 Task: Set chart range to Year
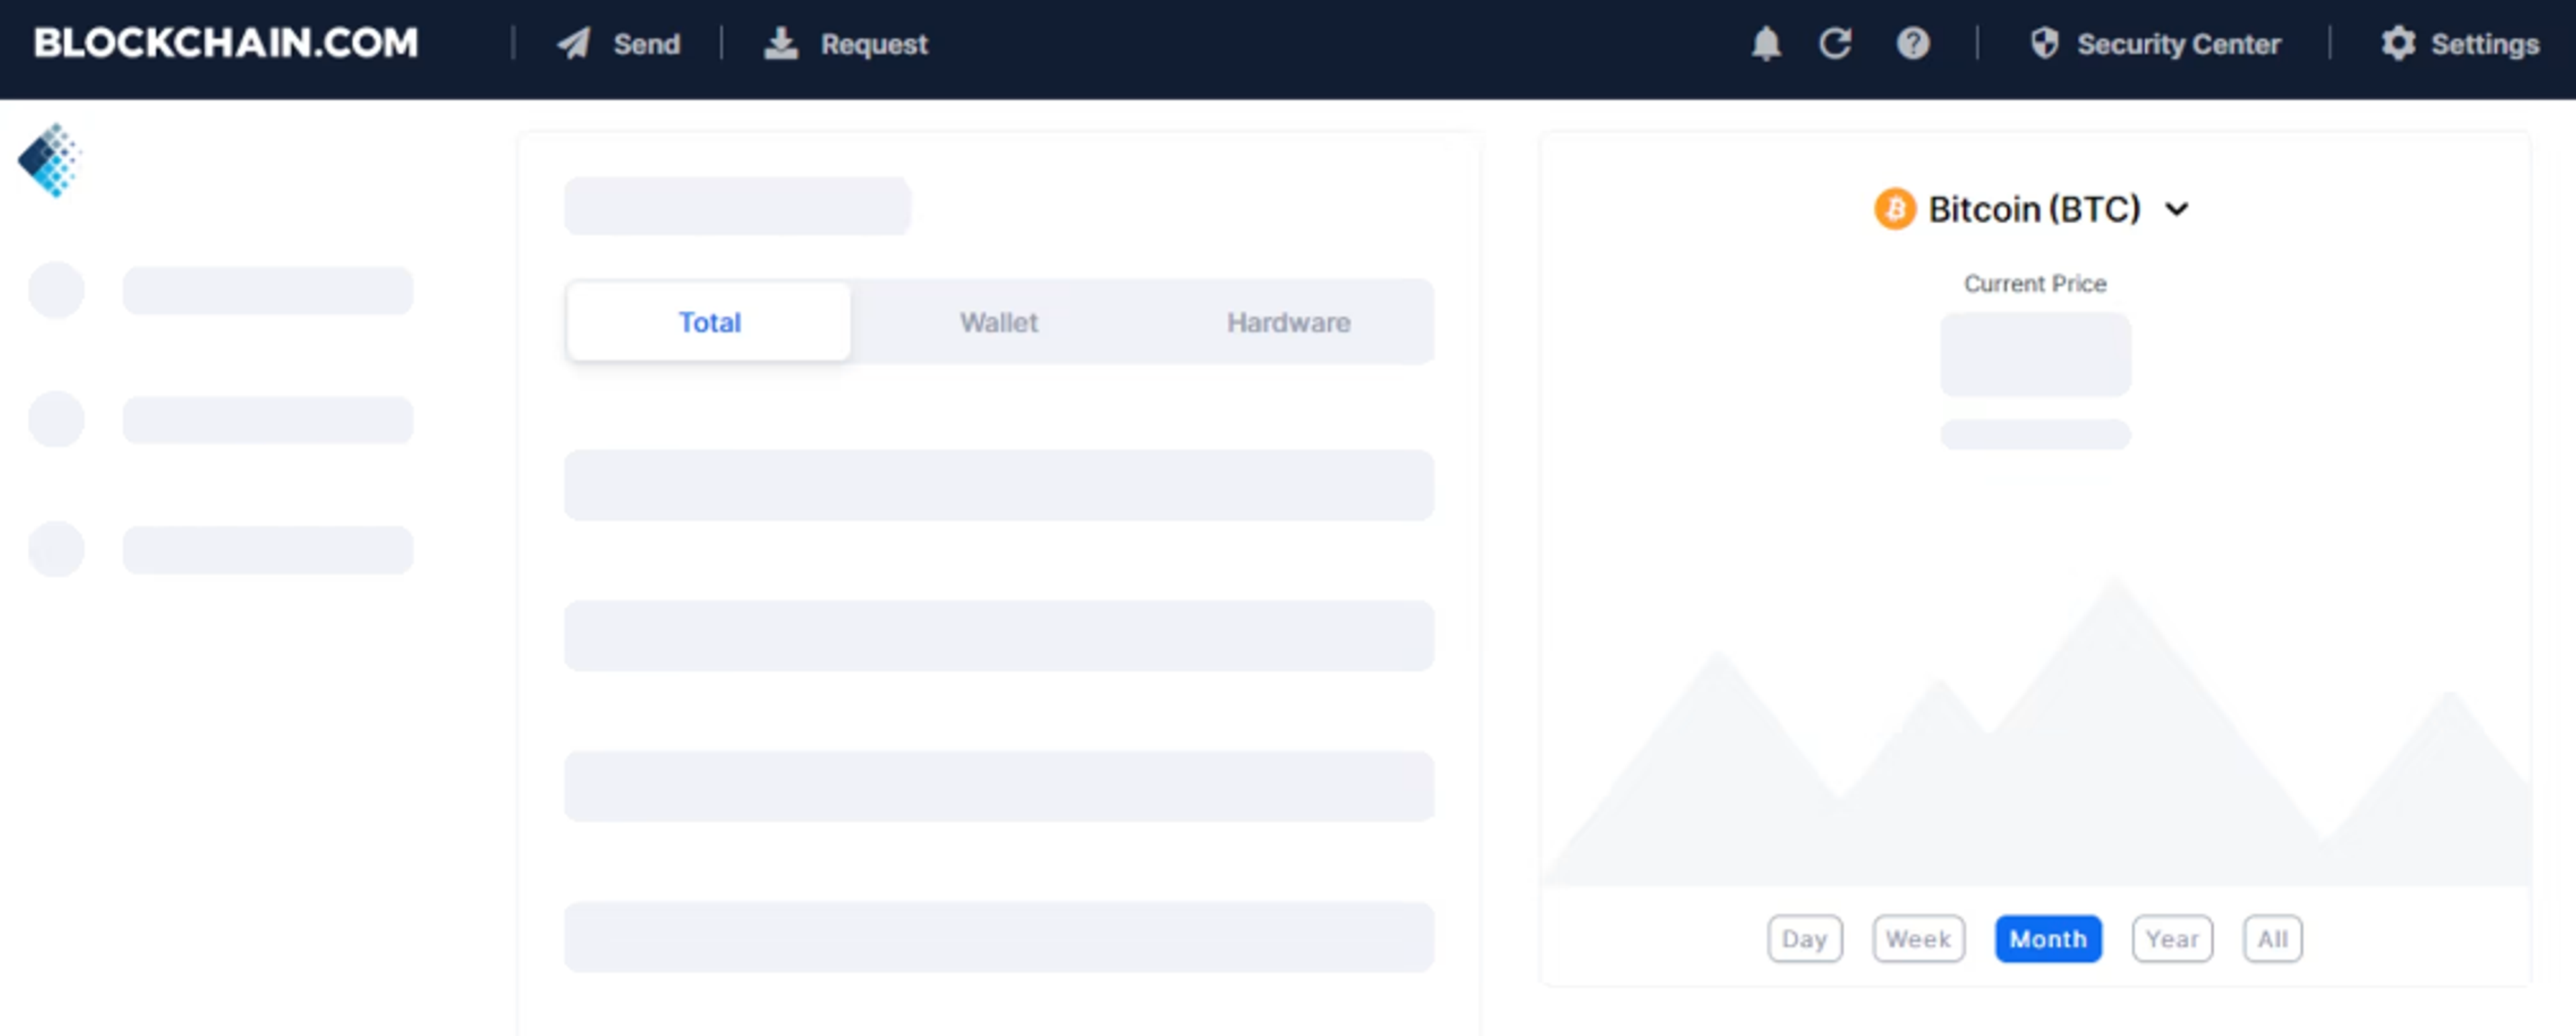pyautogui.click(x=2172, y=939)
